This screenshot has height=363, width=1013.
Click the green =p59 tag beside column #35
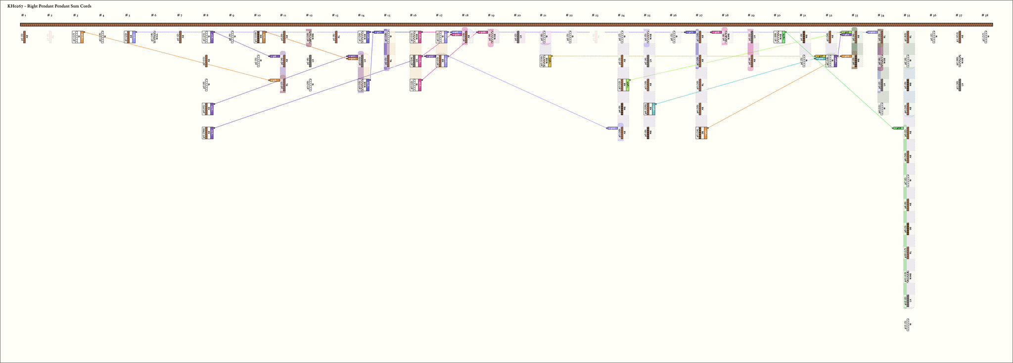898,128
